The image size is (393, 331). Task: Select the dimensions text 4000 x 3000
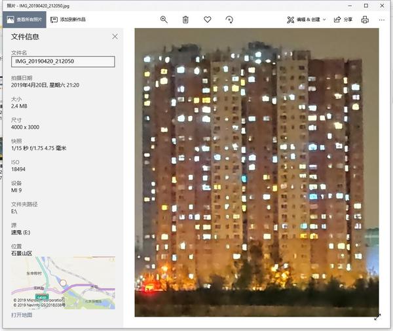tap(25, 127)
